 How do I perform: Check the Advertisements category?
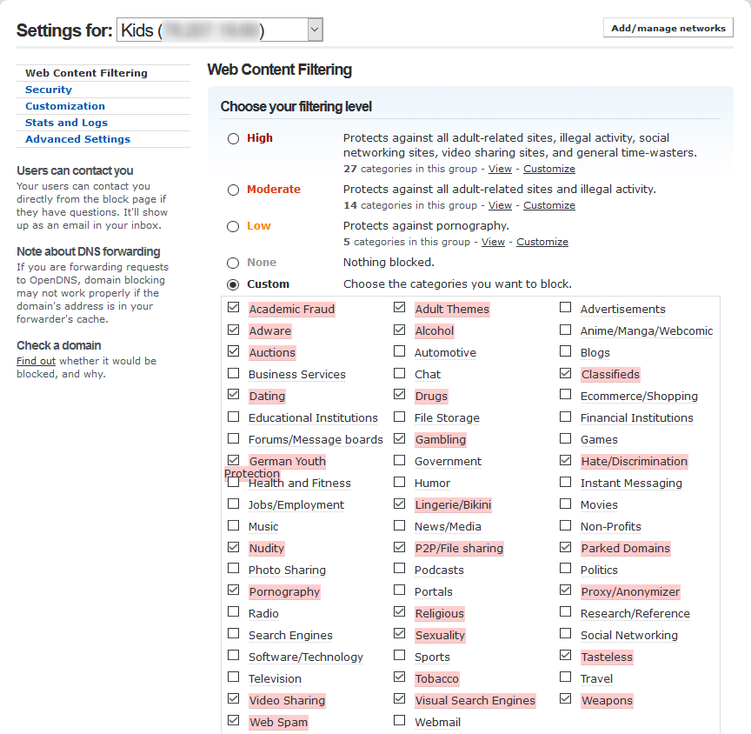click(x=566, y=308)
